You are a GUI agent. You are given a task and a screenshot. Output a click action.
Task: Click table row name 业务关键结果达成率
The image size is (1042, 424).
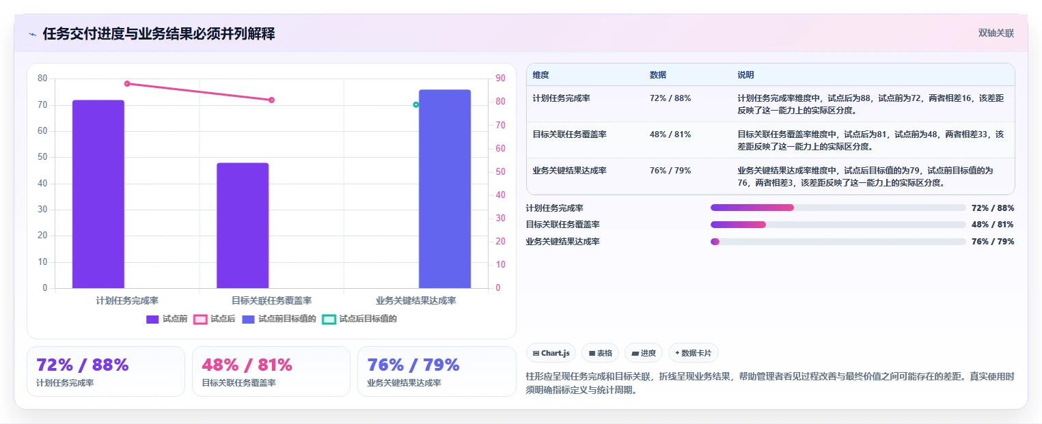(x=569, y=171)
